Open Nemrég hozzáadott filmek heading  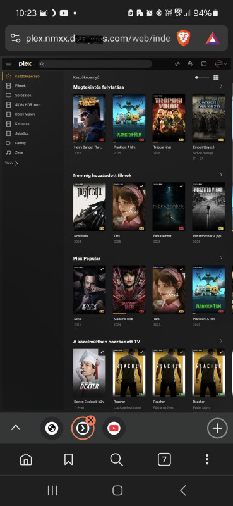[102, 175]
